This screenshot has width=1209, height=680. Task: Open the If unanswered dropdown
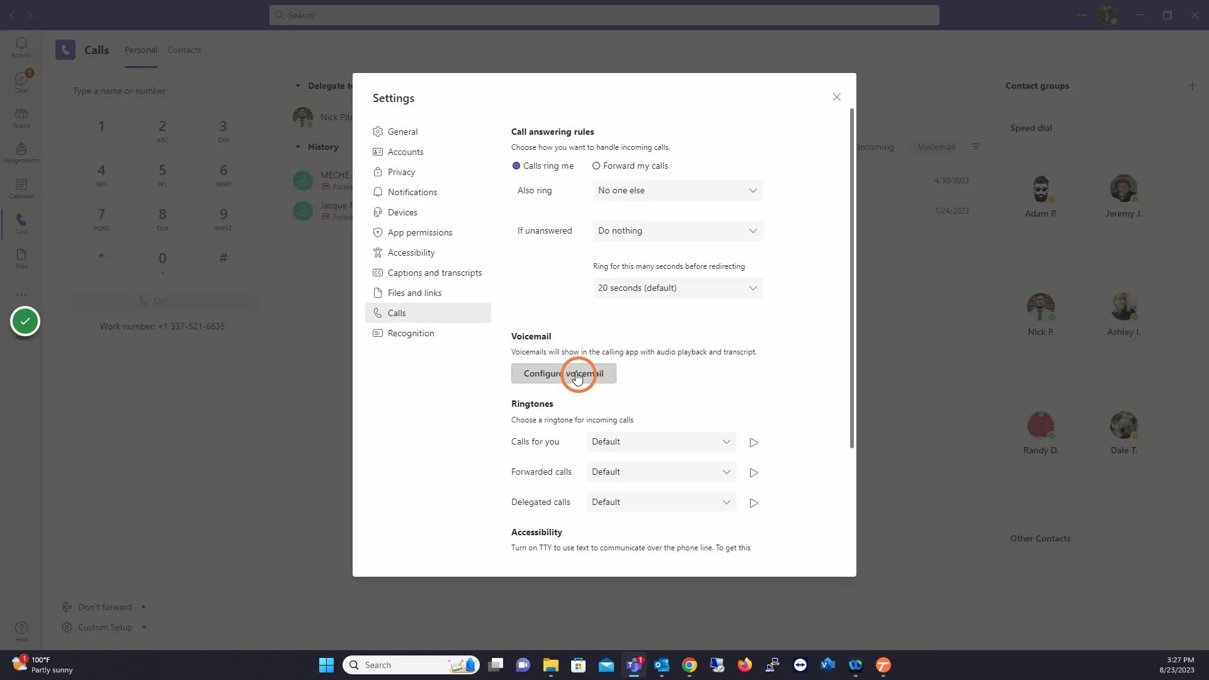point(678,231)
